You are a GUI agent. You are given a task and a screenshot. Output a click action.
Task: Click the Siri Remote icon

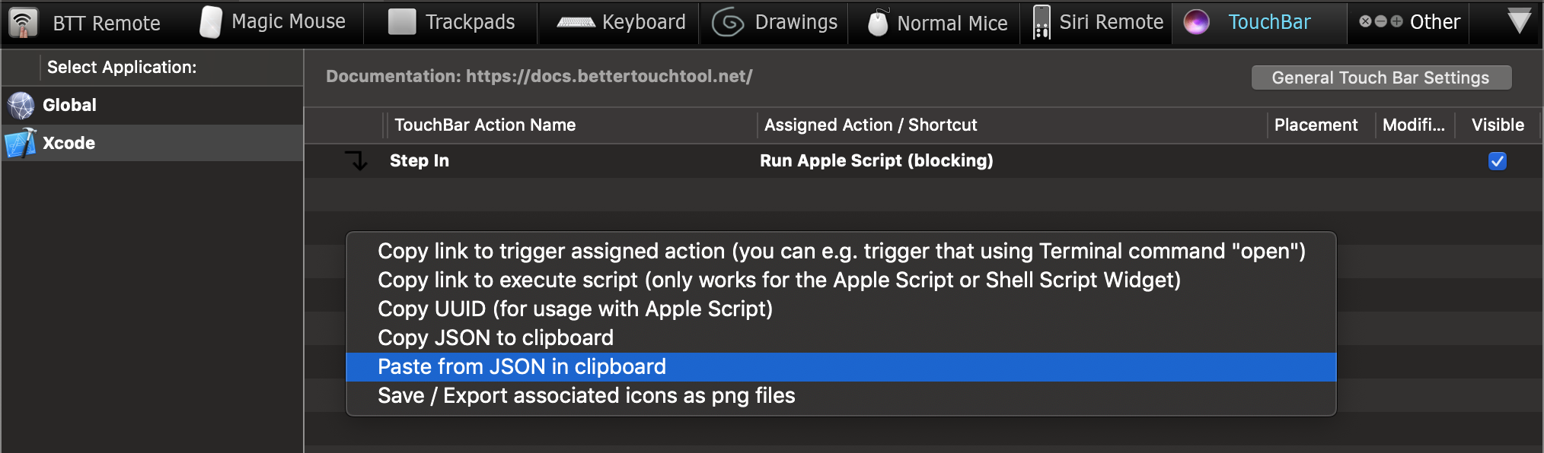click(x=1042, y=23)
